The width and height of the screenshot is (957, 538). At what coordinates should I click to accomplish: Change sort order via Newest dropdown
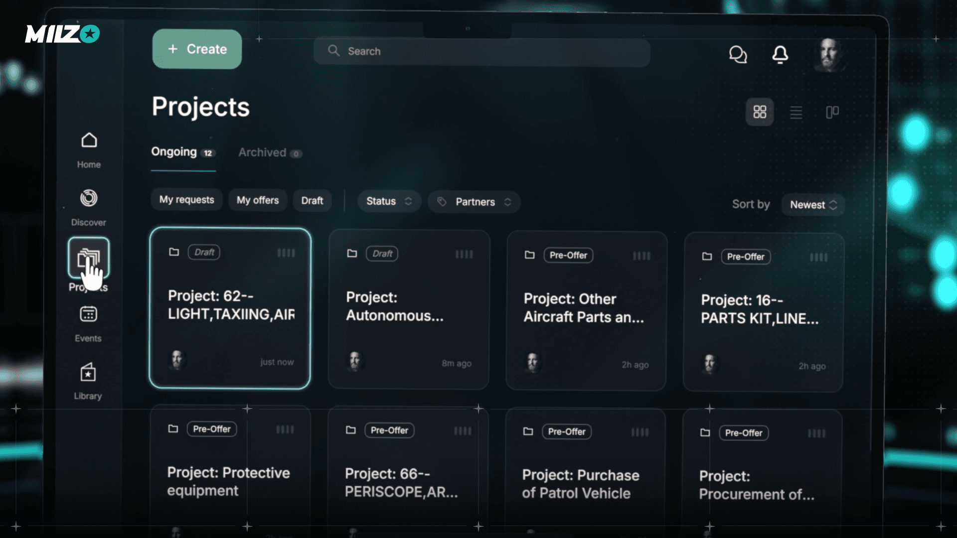point(812,204)
